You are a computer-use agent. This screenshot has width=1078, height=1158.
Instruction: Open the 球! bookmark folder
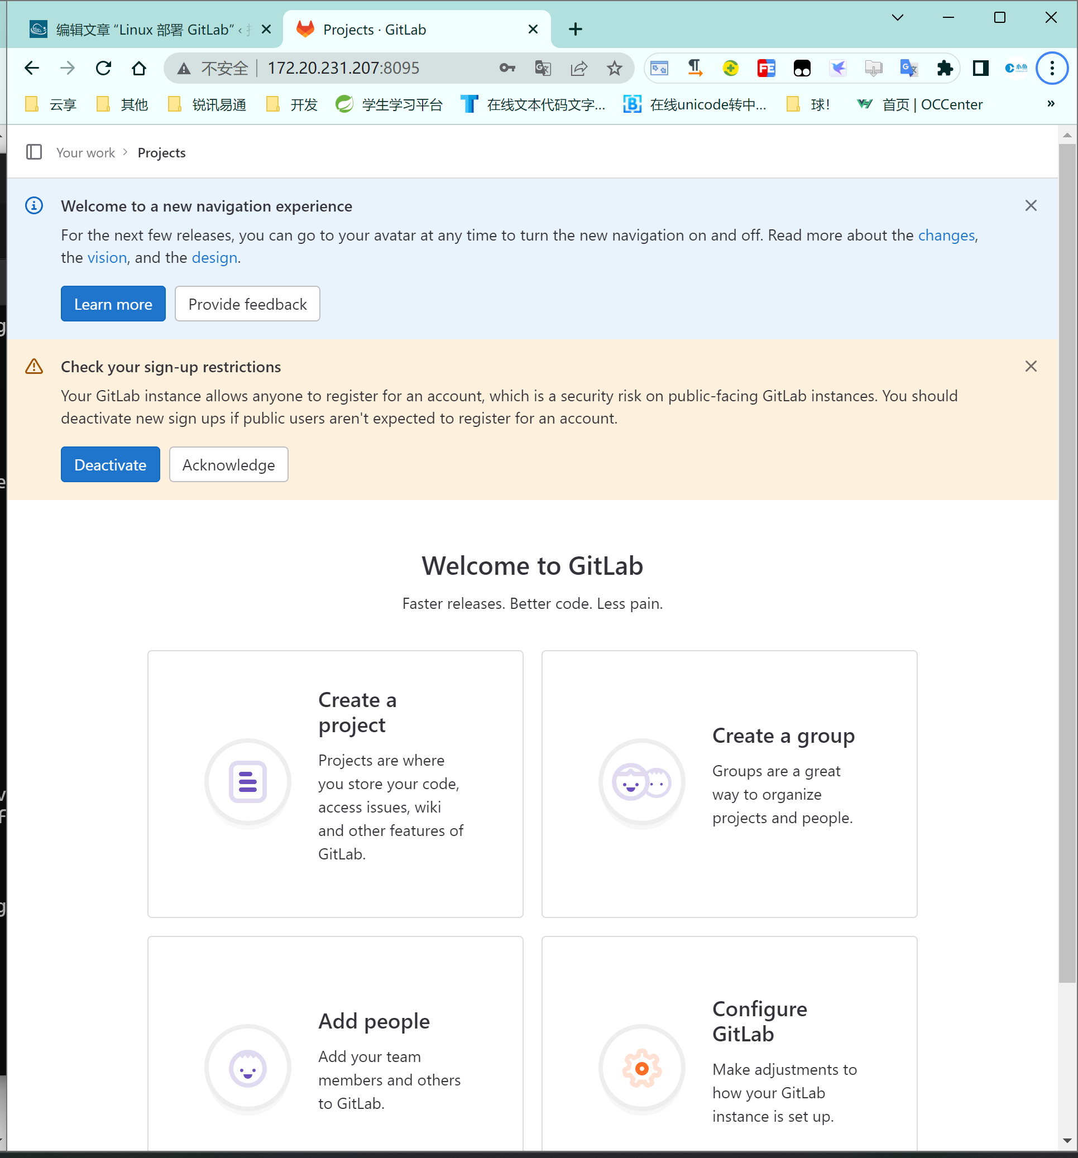pos(807,104)
